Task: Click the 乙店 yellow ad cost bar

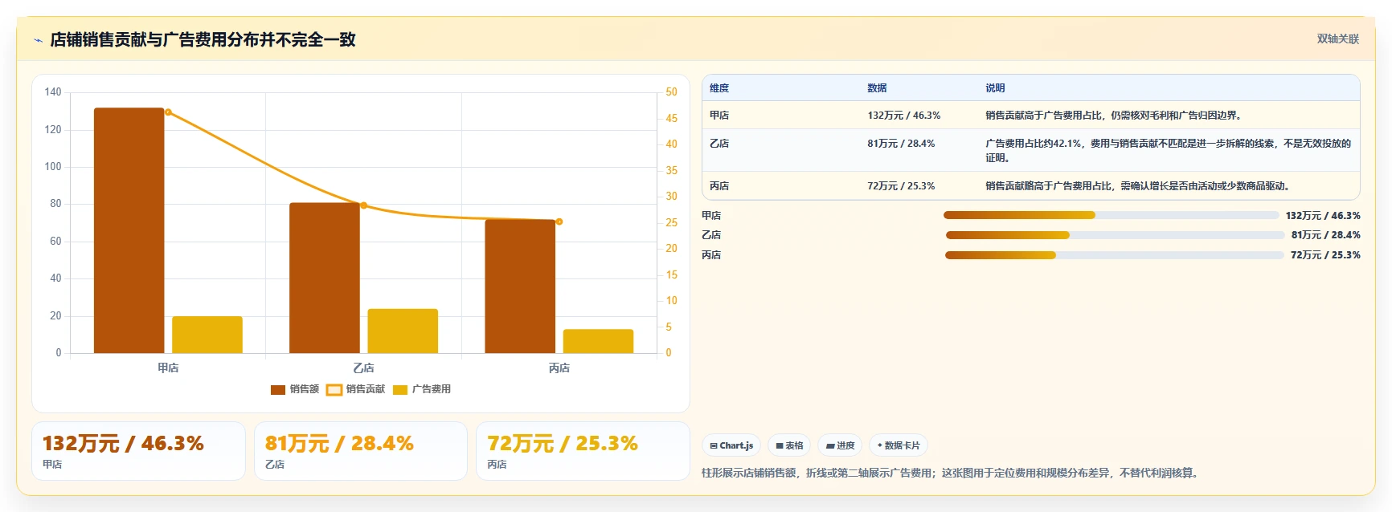Action: pos(403,331)
